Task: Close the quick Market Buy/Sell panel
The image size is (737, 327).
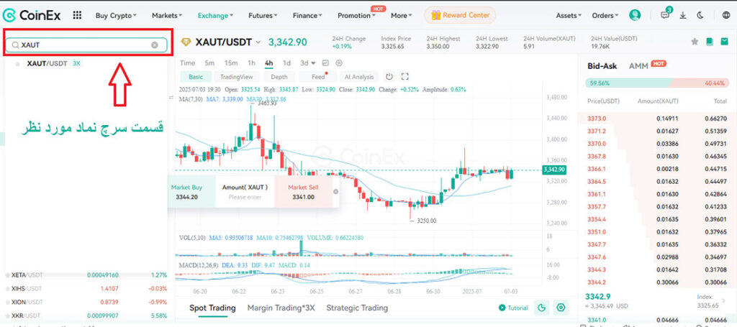Action: point(335,191)
